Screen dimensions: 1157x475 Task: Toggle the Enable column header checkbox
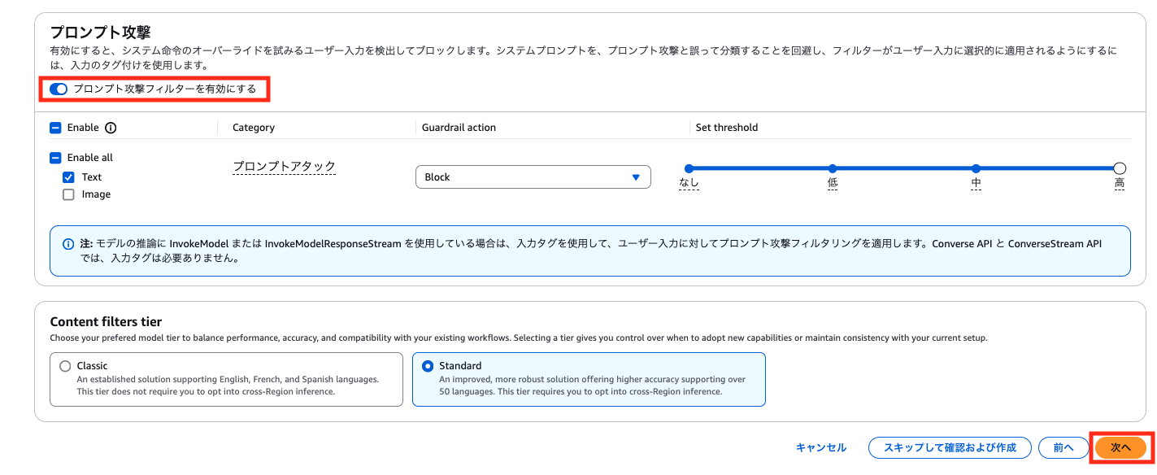(x=55, y=128)
